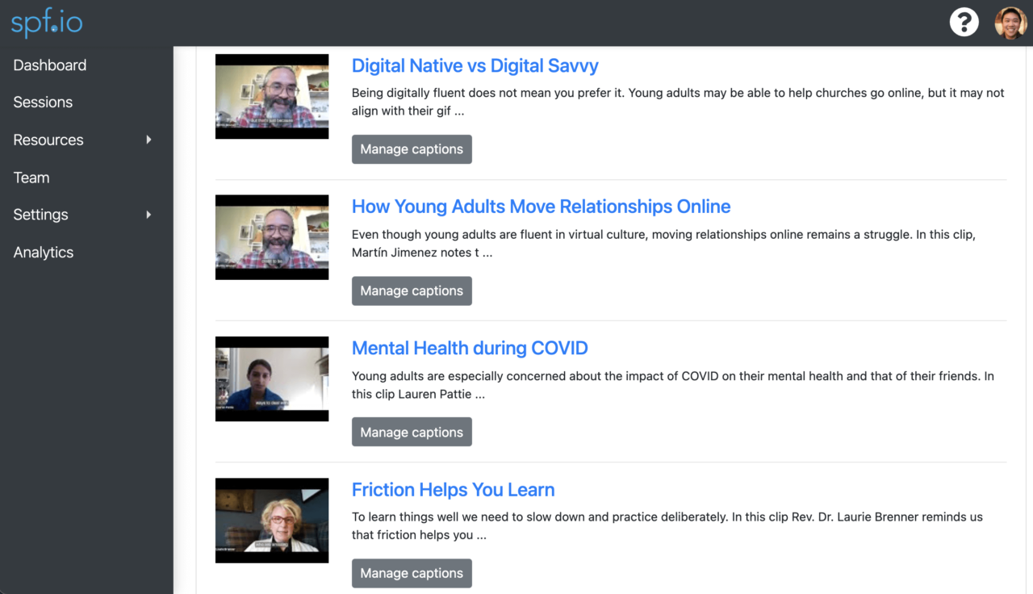
Task: Manage captions for How Young Adults video
Action: click(412, 291)
